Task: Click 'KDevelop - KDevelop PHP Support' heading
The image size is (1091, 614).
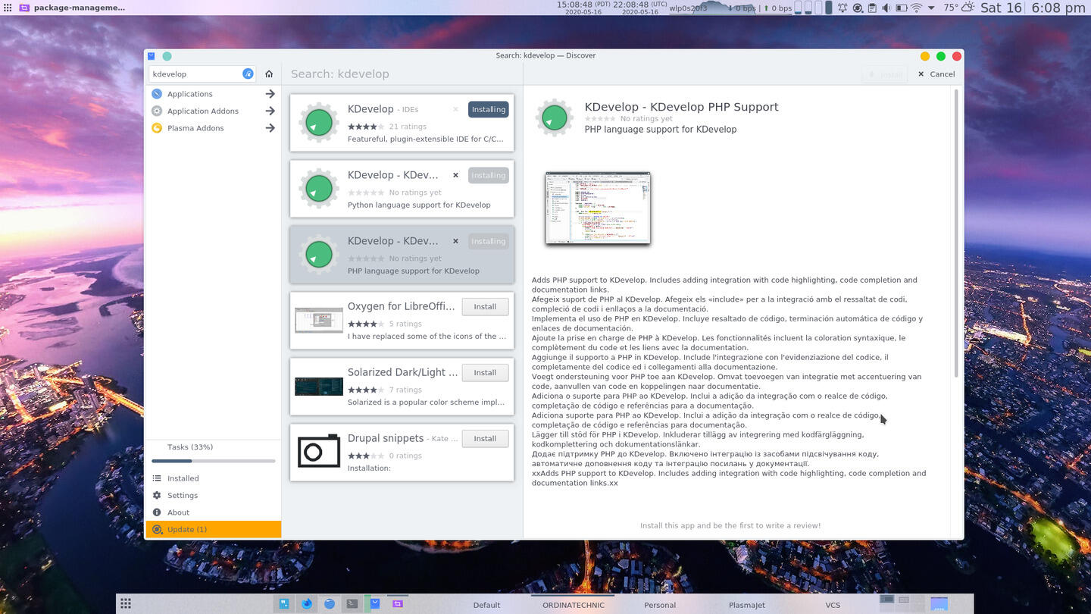Action: 681,107
